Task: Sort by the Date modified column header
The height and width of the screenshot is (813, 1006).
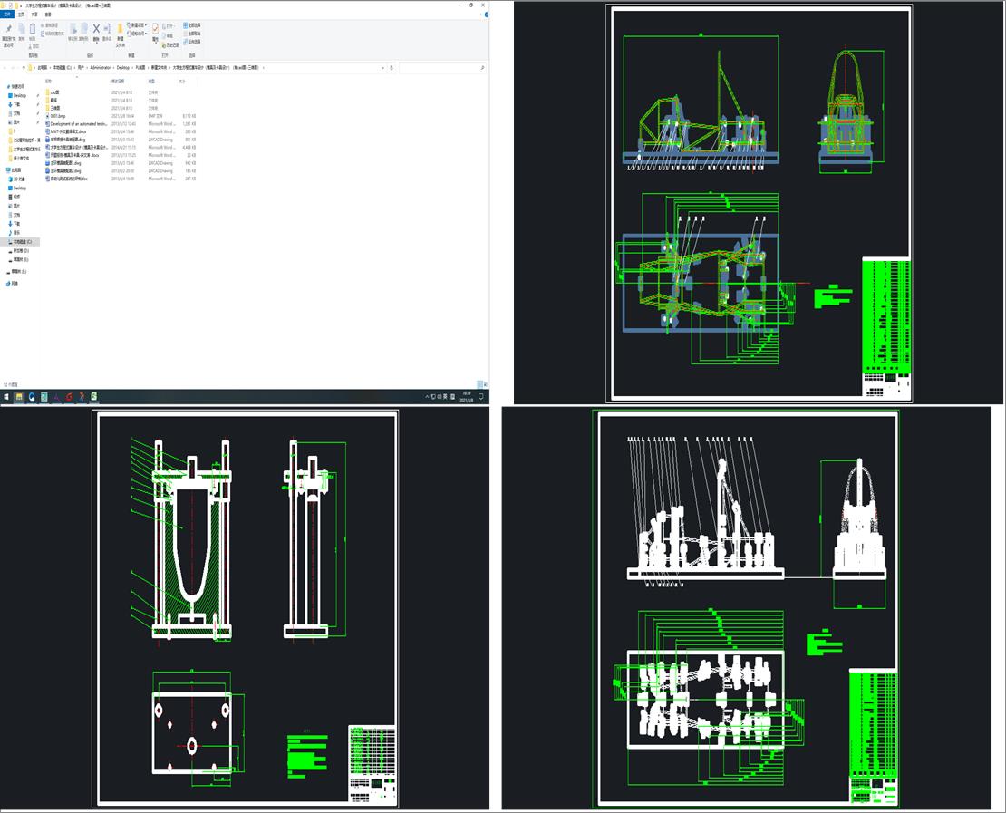Action: 118,82
